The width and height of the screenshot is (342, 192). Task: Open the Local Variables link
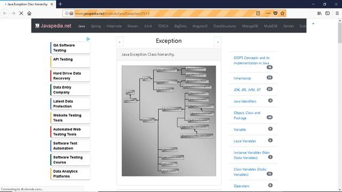[x=245, y=141]
